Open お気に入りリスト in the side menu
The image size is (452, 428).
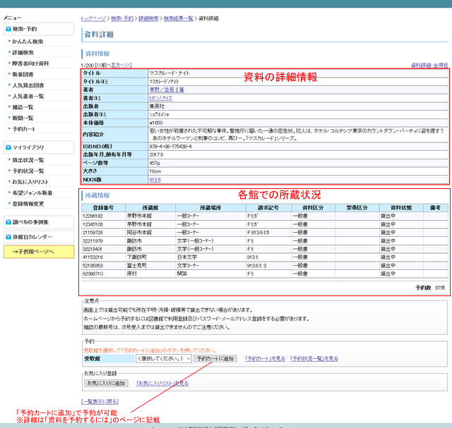pos(30,182)
